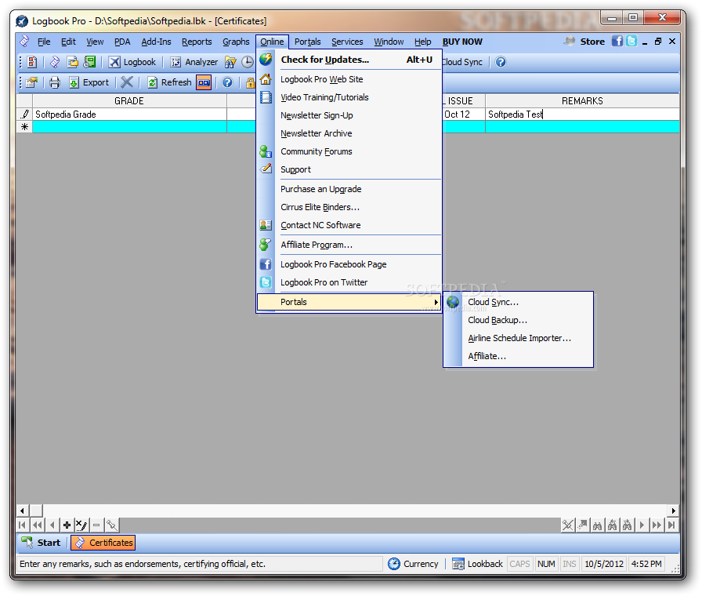This screenshot has width=702, height=596.
Task: Click the Cloud Sync toolbar button
Action: (462, 62)
